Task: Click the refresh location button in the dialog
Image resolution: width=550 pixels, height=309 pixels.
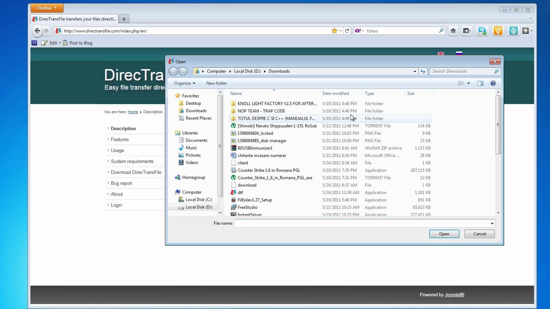Action: pos(423,71)
